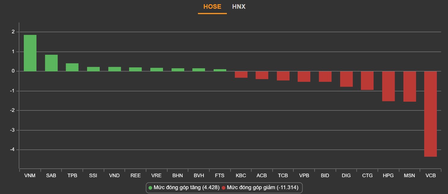Click the HPG red bar

tap(388, 86)
